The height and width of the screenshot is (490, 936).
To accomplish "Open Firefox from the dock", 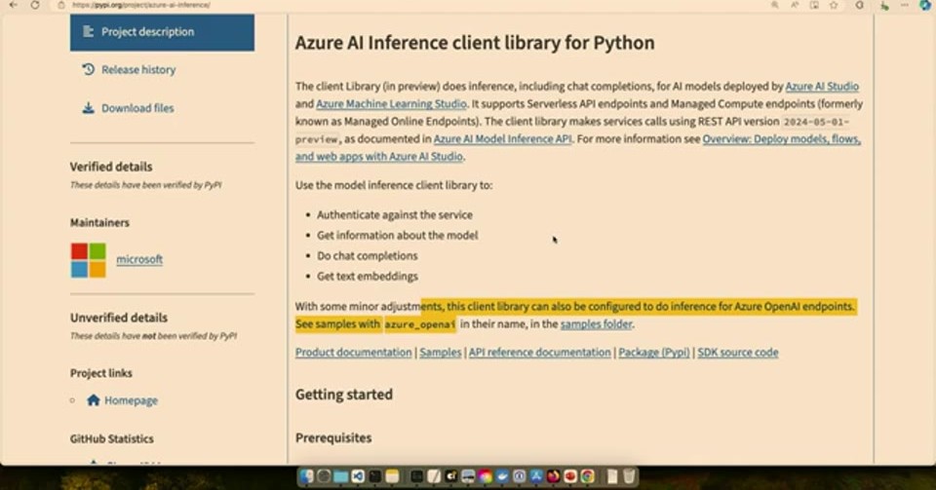I will [x=553, y=476].
